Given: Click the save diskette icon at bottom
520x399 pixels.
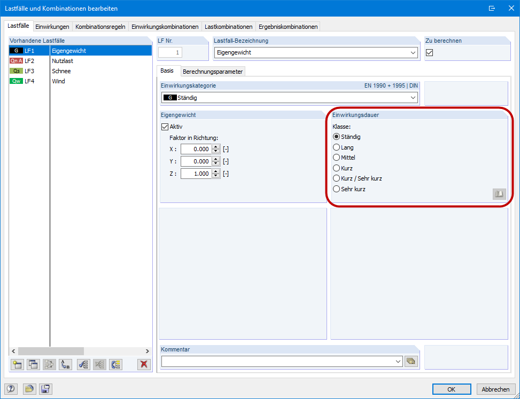Looking at the screenshot, I should (45, 389).
